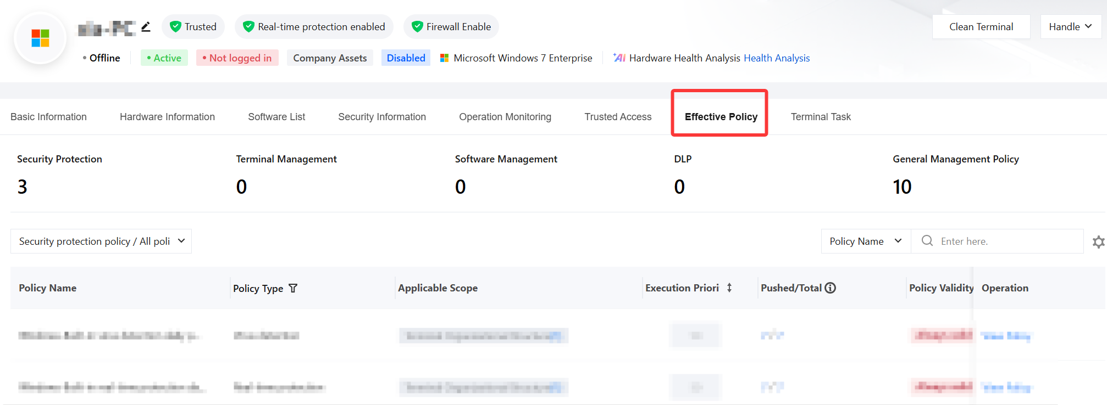The width and height of the screenshot is (1107, 405).
Task: Select the General Management Policy count
Action: [902, 187]
